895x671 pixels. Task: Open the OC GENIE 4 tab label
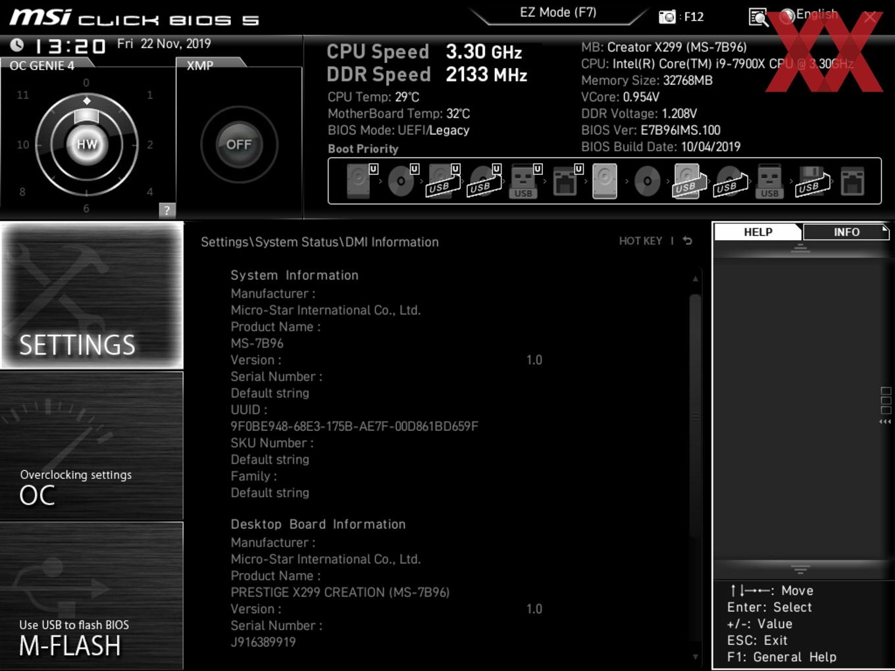pos(42,65)
